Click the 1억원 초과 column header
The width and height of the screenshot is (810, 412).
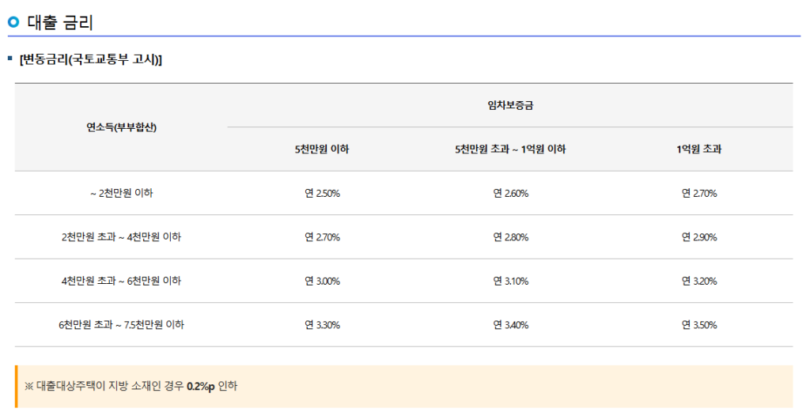[698, 149]
